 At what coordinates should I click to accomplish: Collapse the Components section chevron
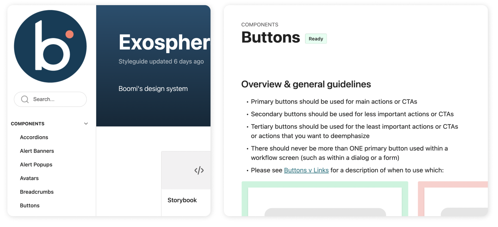point(86,123)
